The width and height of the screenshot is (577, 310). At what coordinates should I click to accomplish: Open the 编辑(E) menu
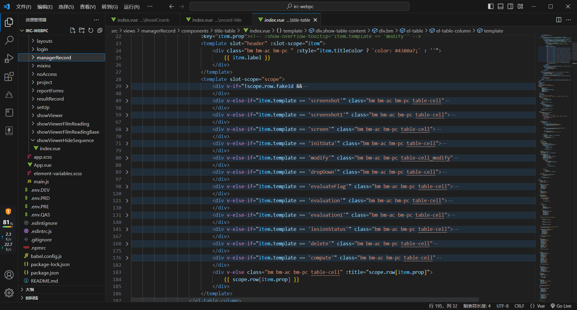[45, 7]
